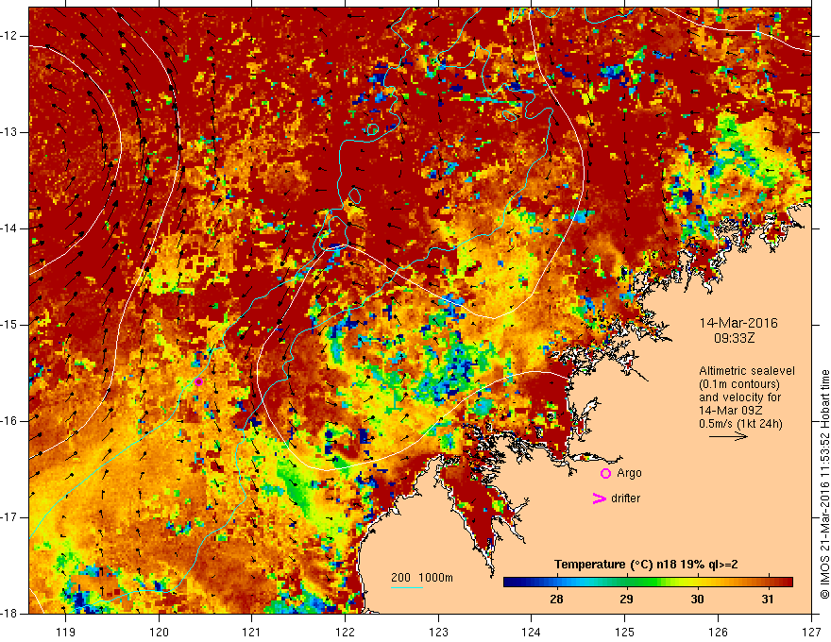Click the temperature color bar
Image resolution: width=831 pixels, height=642 pixels.
click(x=648, y=583)
